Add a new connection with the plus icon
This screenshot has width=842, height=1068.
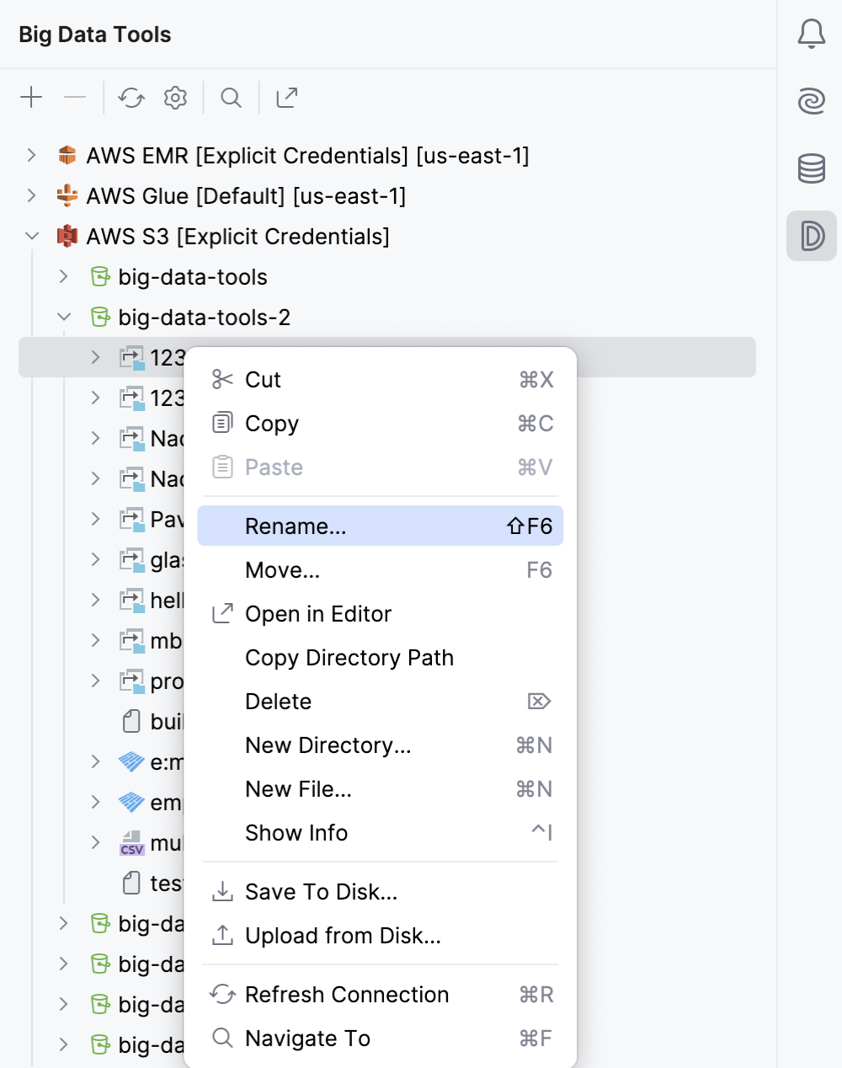(30, 97)
